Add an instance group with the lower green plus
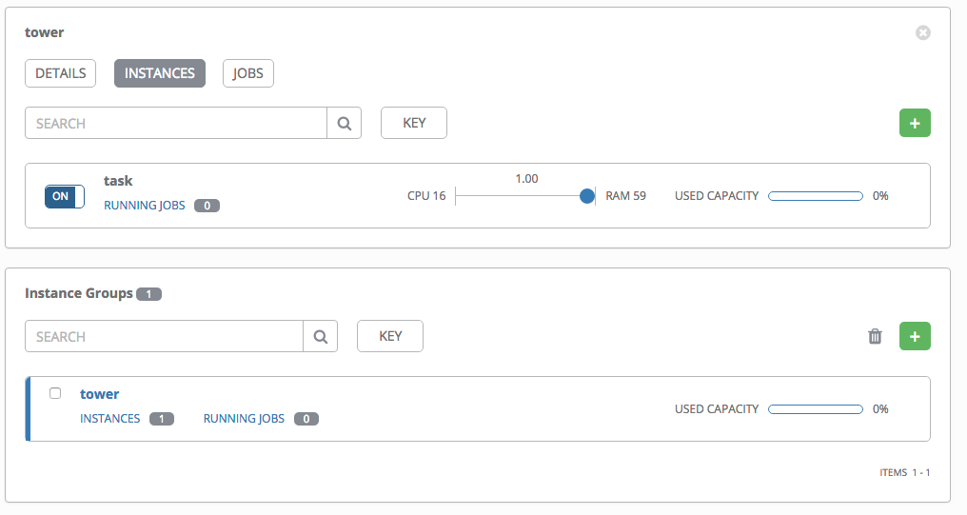The height and width of the screenshot is (515, 967). 915,336
